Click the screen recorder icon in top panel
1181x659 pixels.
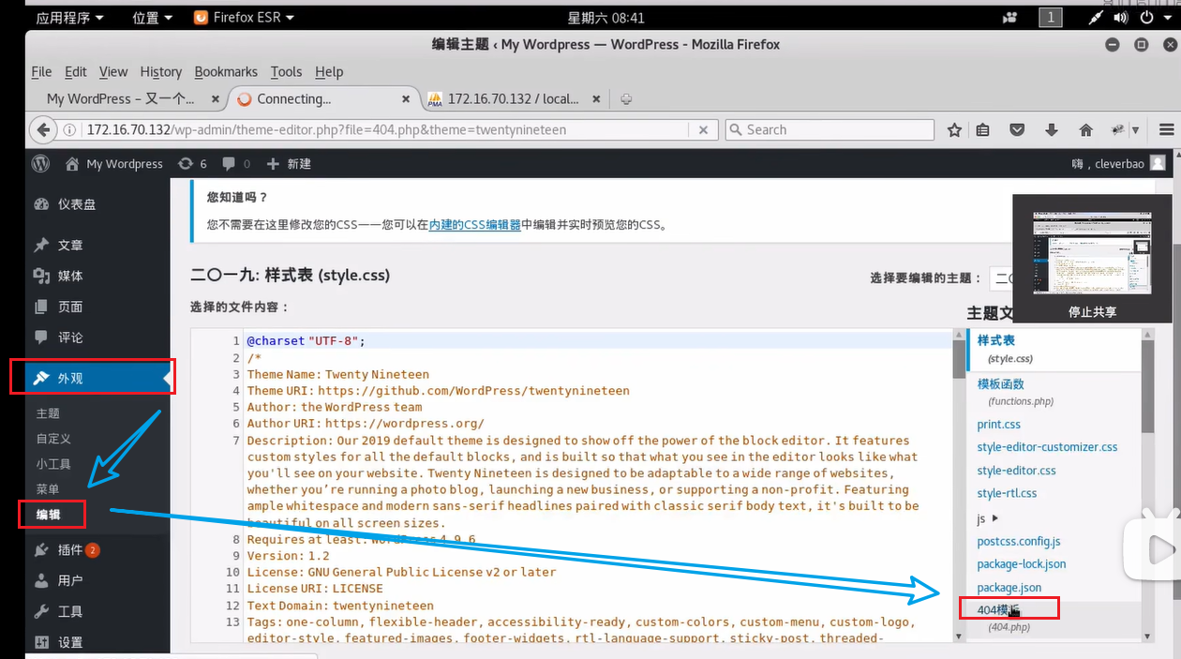point(1009,17)
